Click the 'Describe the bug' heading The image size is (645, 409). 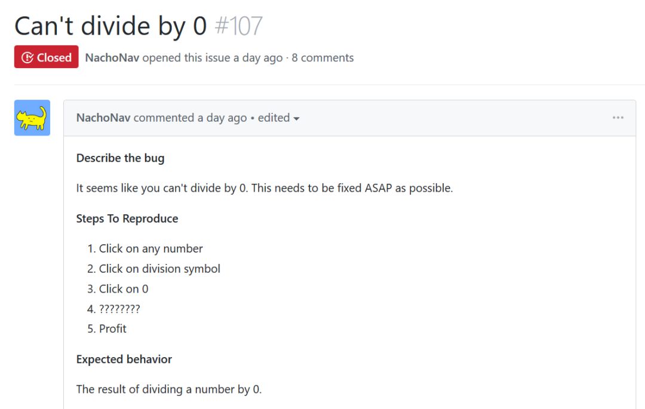[120, 158]
